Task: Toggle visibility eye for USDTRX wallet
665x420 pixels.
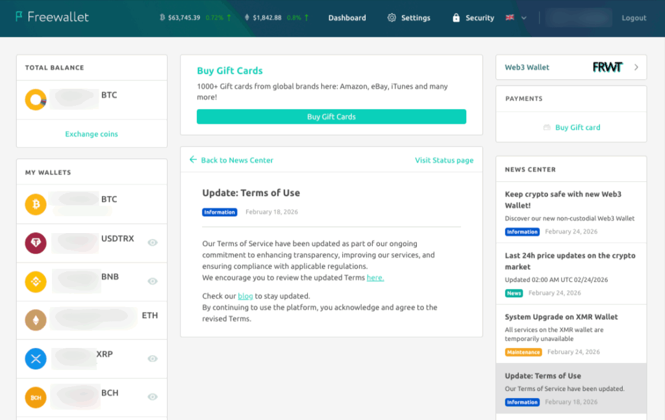Action: click(x=153, y=242)
